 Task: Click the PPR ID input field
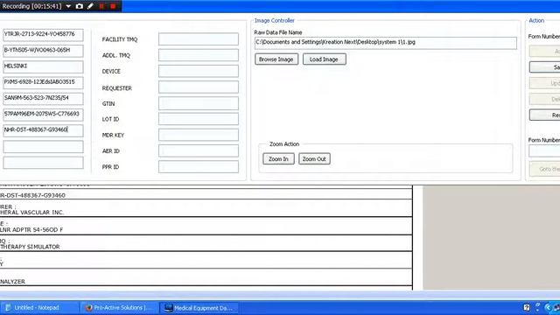point(199,167)
